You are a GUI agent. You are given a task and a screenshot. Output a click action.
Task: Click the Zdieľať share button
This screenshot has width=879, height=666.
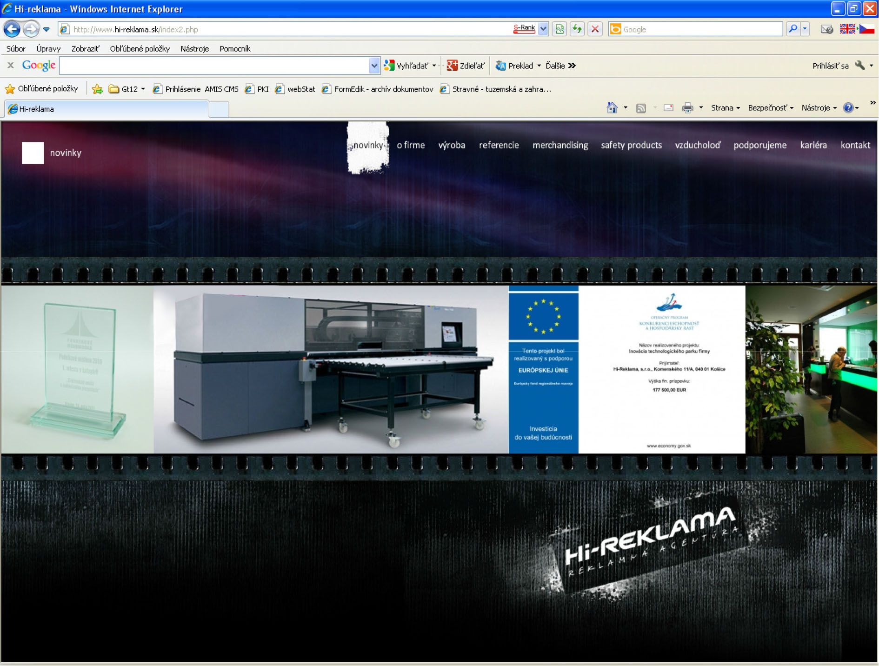point(465,66)
